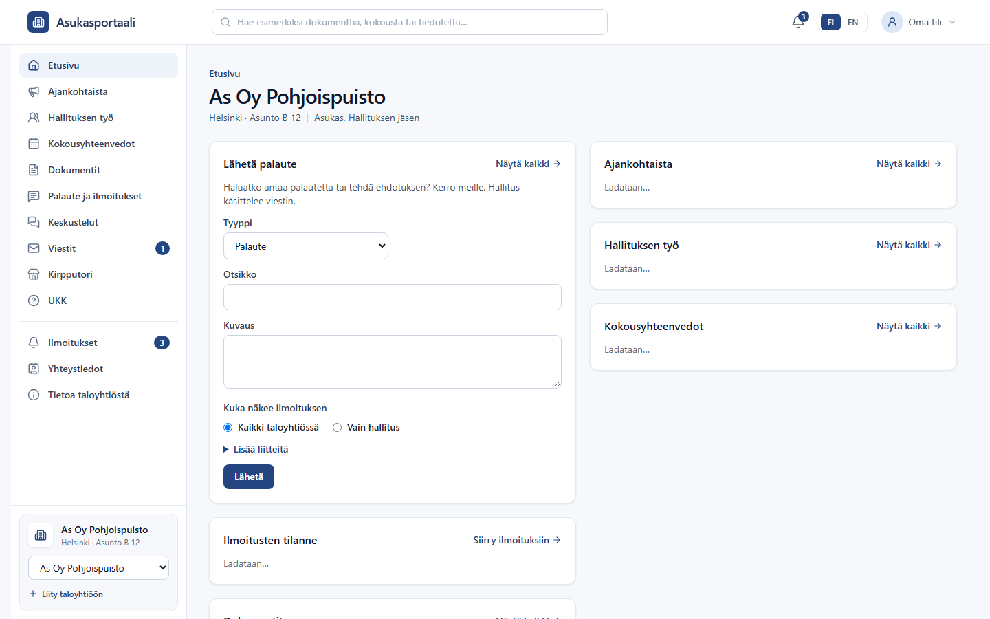The height and width of the screenshot is (619, 990).
Task: Switch language to EN
Action: (852, 22)
